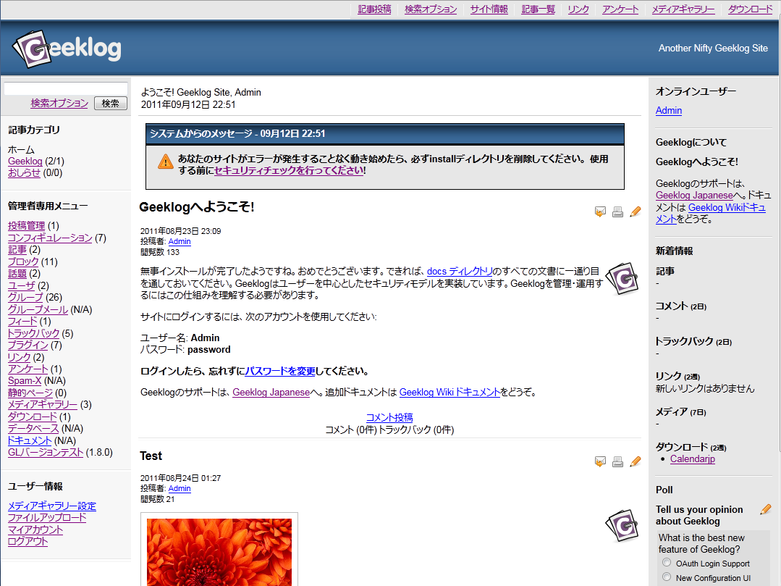Click the search text field in the sidebar
781x586 pixels.
pyautogui.click(x=66, y=89)
